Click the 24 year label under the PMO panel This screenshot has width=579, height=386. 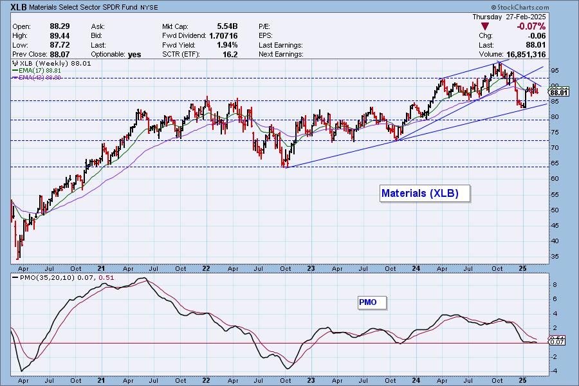(x=416, y=380)
